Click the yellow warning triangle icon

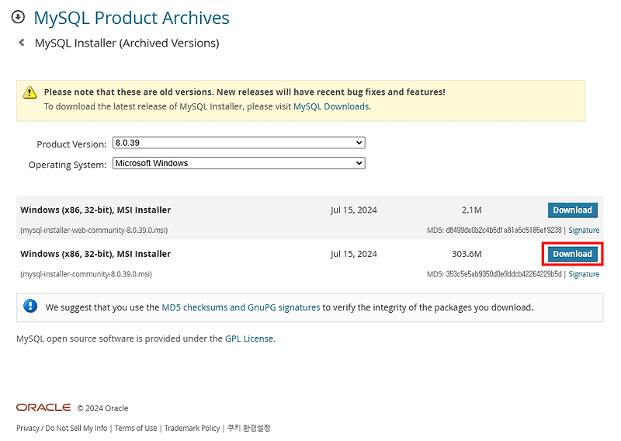29,92
